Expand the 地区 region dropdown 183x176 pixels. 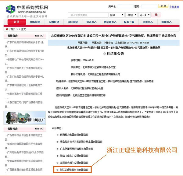click(131, 15)
